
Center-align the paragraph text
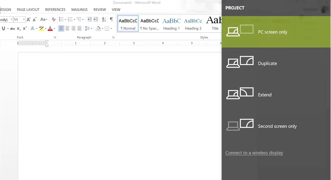point(67,28)
